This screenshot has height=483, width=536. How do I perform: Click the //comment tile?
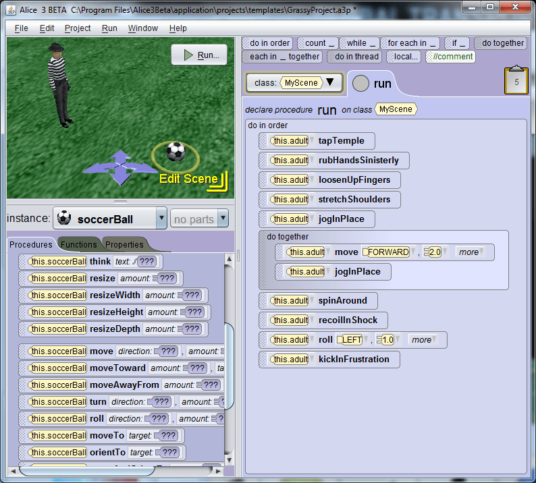tap(450, 57)
